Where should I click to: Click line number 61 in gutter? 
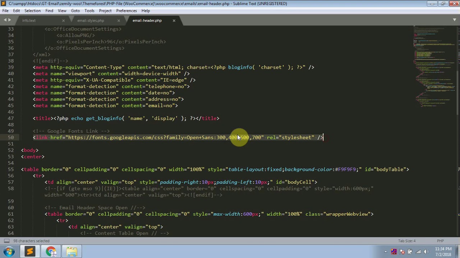tap(10, 214)
